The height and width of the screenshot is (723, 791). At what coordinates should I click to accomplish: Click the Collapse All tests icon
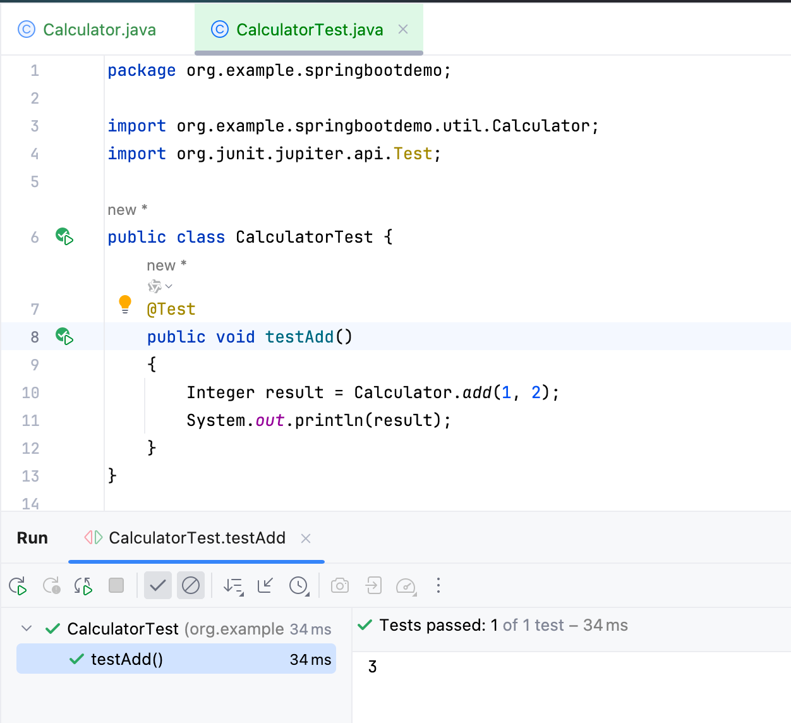265,586
